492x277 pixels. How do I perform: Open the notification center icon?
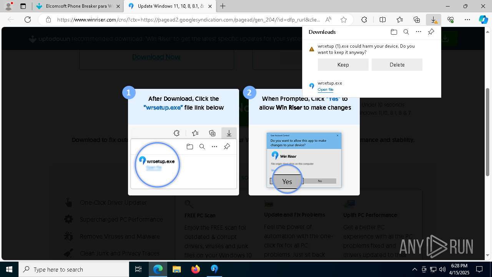point(479,269)
